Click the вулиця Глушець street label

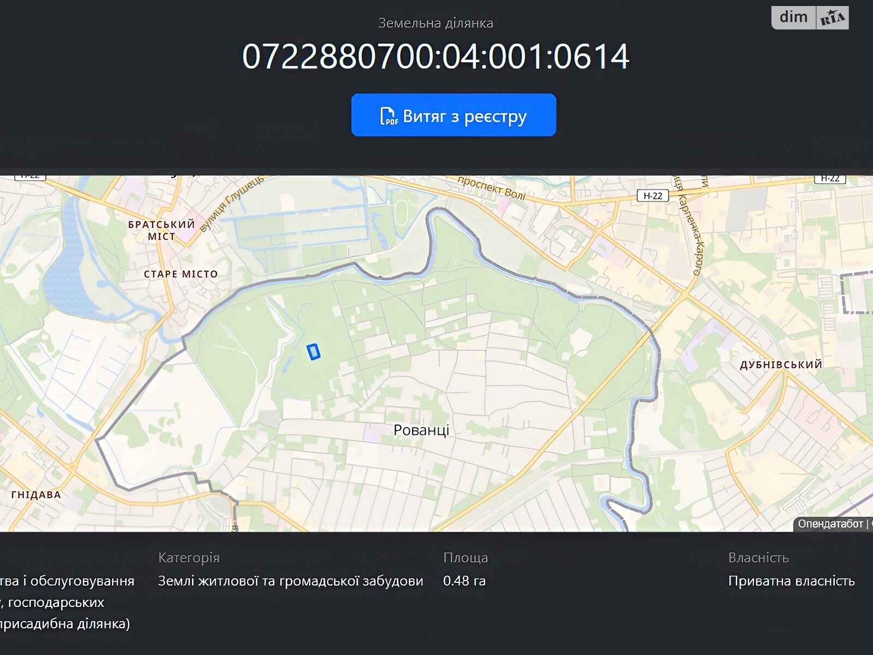(x=231, y=204)
